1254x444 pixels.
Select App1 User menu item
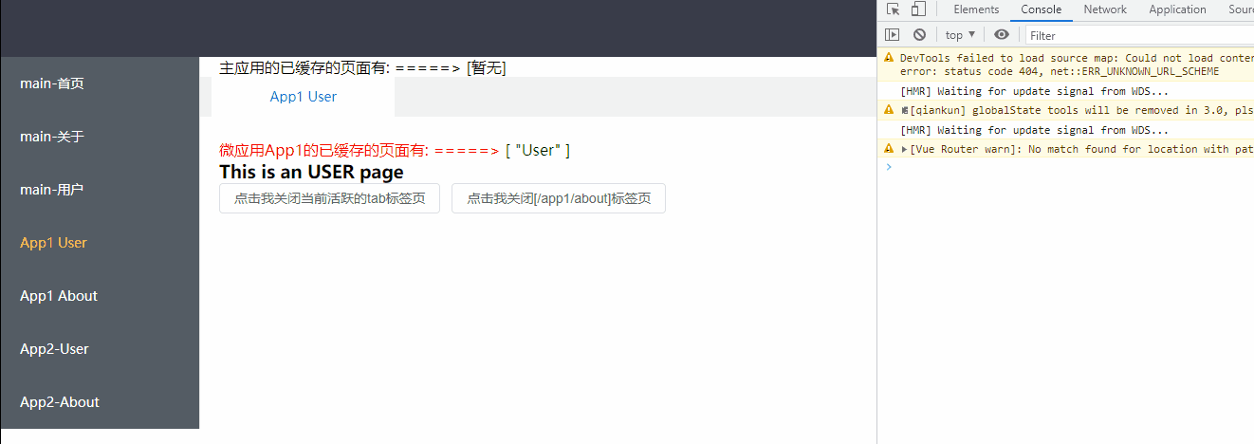100,243
